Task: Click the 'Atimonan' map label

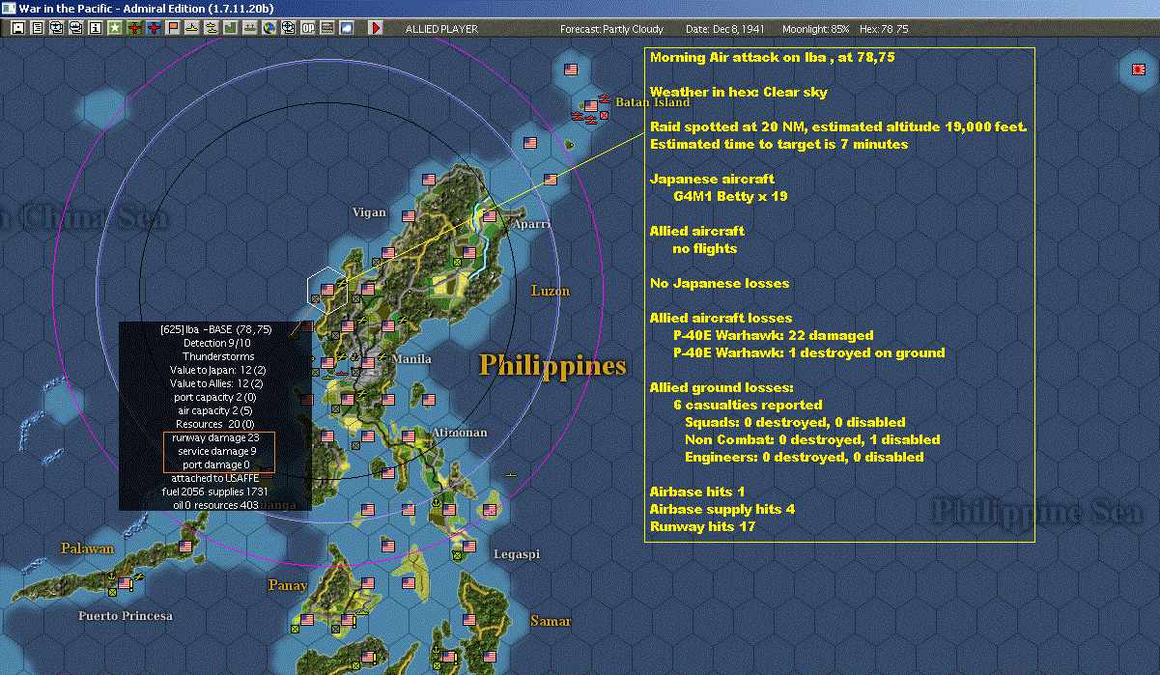Action: point(460,433)
